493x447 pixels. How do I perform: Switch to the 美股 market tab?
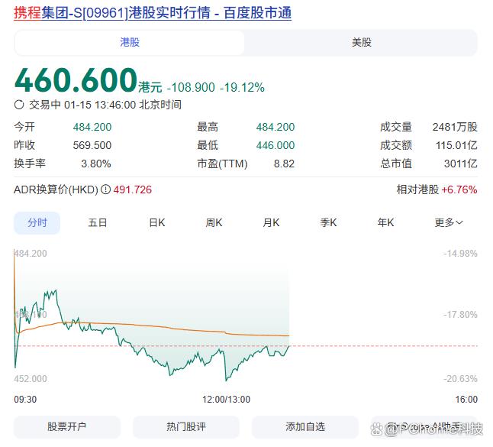pos(362,43)
